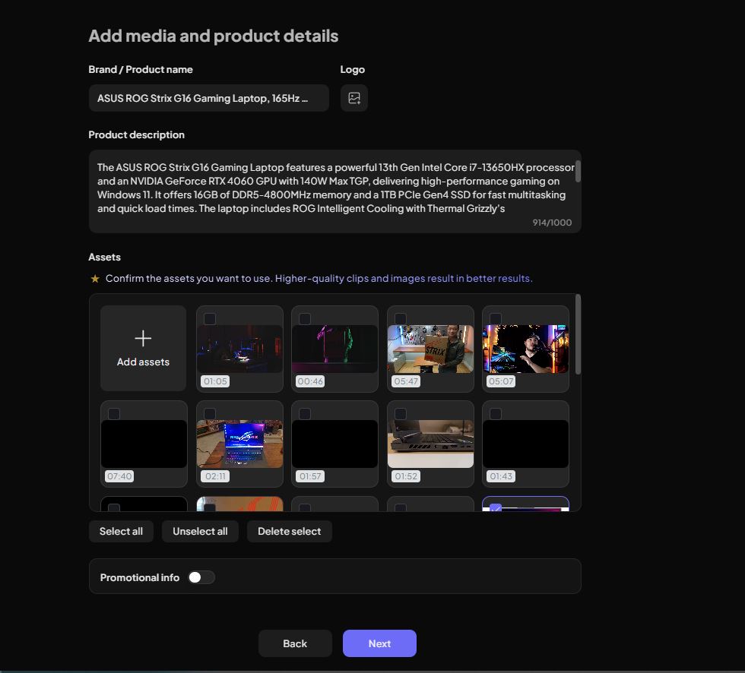Click the Select all button
This screenshot has width=745, height=673.
click(x=121, y=531)
